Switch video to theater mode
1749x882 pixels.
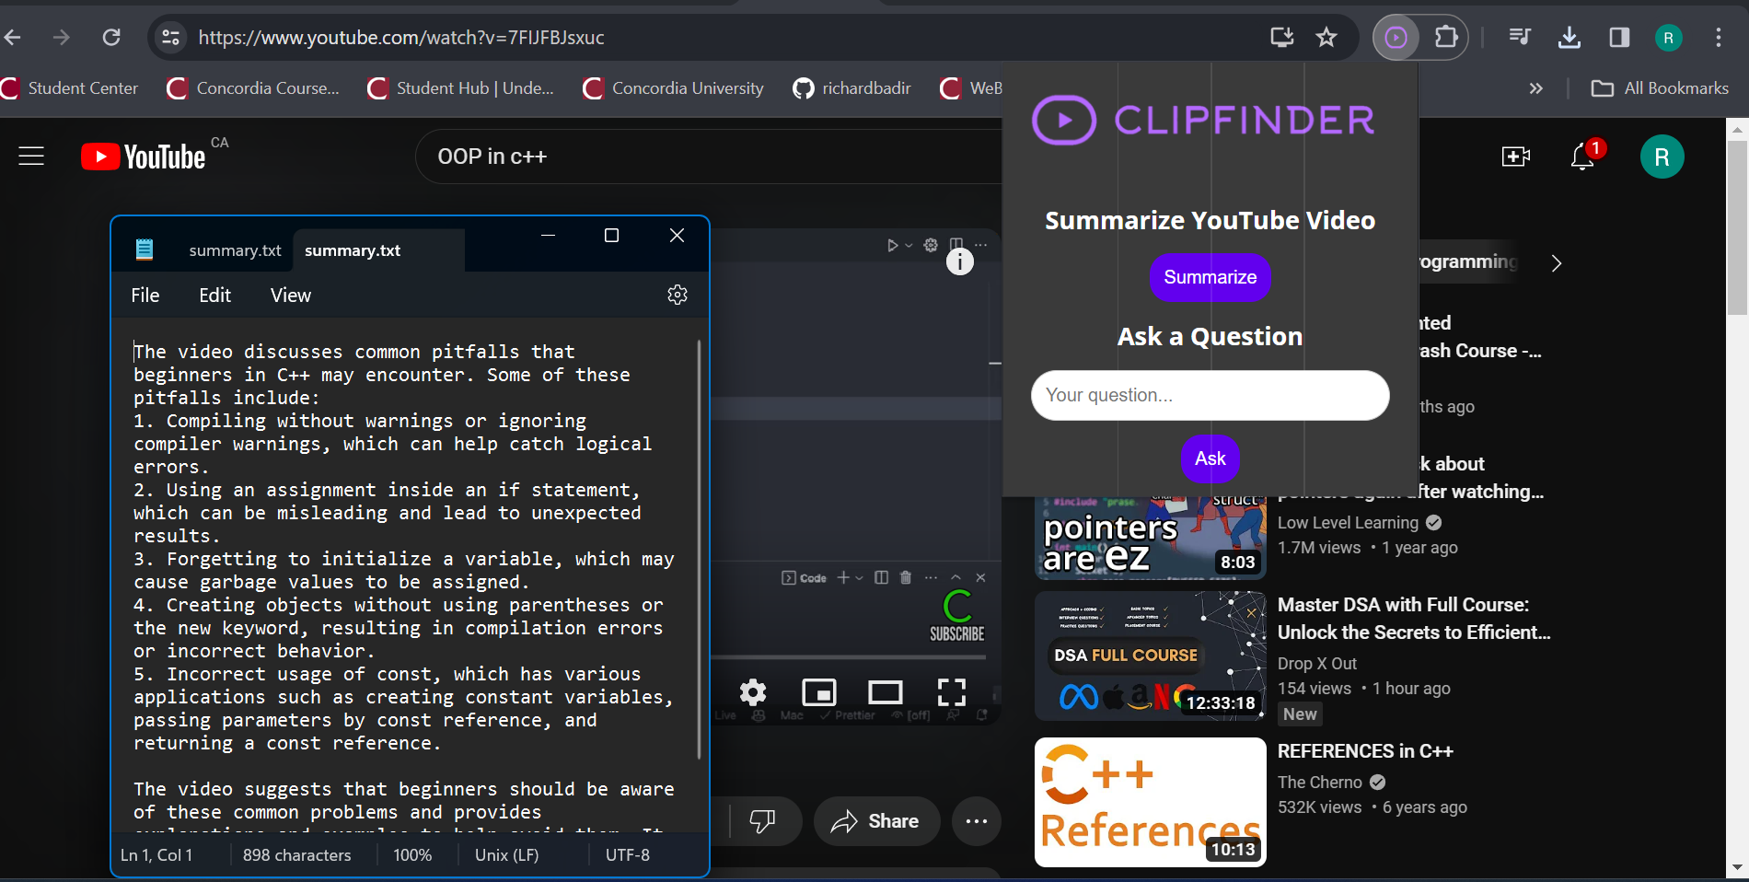coord(886,691)
